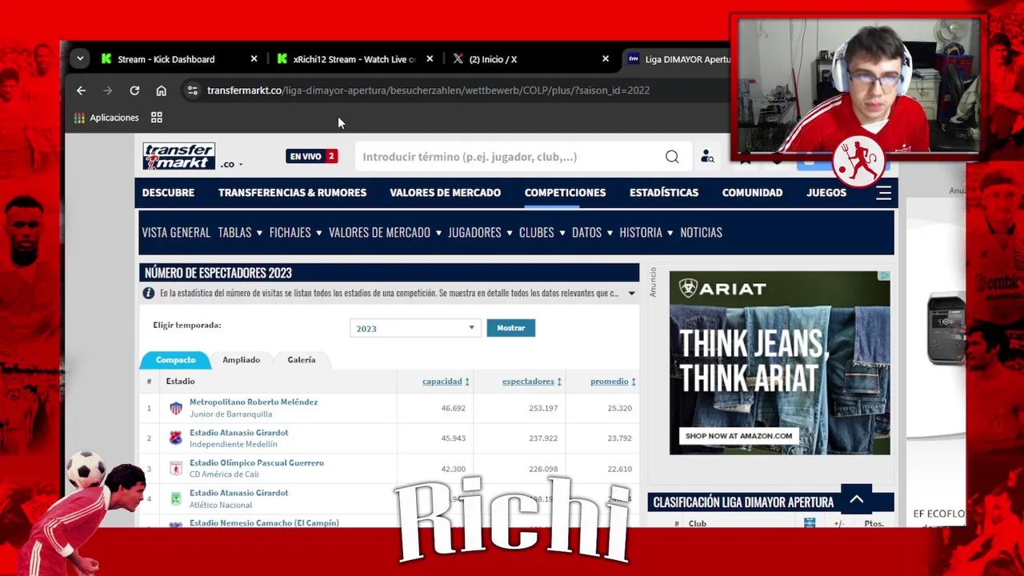Screen dimensions: 1024x576
Task: Switch to Stream - Kick Dashboard tab
Action: coord(166,59)
